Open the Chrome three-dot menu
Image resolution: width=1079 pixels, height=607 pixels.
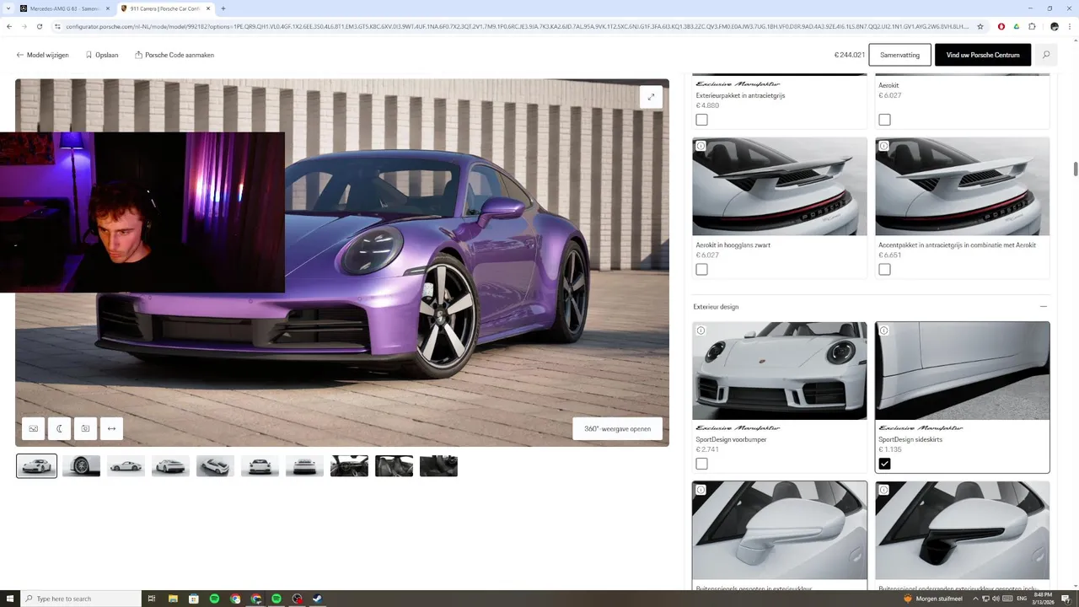pos(1070,26)
